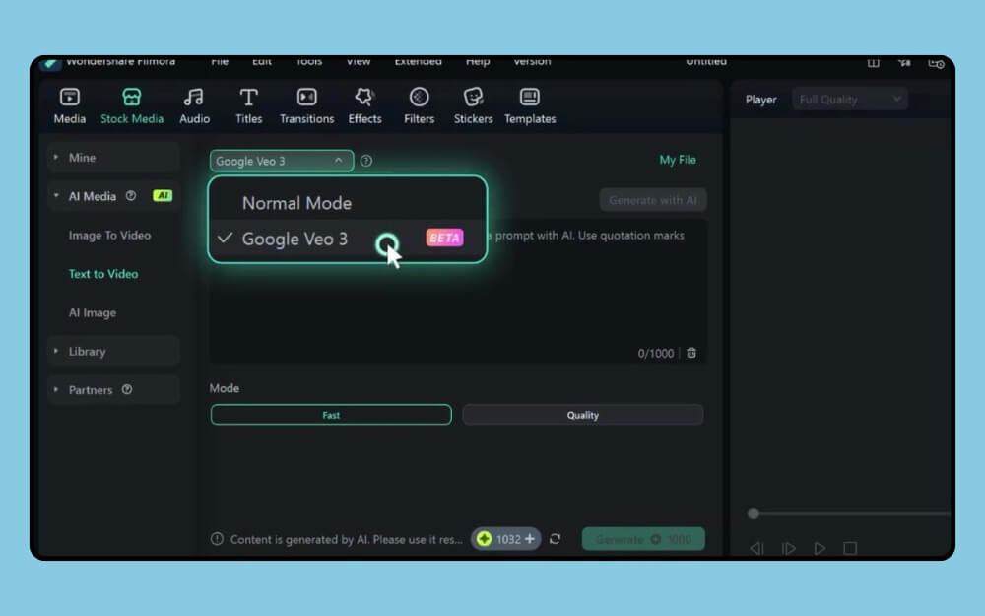This screenshot has height=616, width=985.
Task: Switch generation mode to Quality
Action: (x=582, y=414)
